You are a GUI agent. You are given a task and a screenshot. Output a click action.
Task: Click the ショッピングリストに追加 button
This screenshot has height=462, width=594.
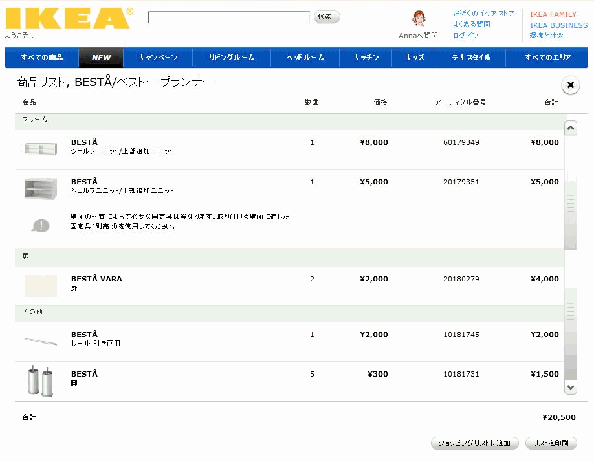click(x=474, y=443)
